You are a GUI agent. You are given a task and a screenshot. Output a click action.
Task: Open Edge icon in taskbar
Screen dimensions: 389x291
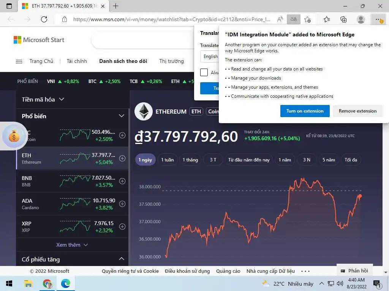tap(65, 283)
